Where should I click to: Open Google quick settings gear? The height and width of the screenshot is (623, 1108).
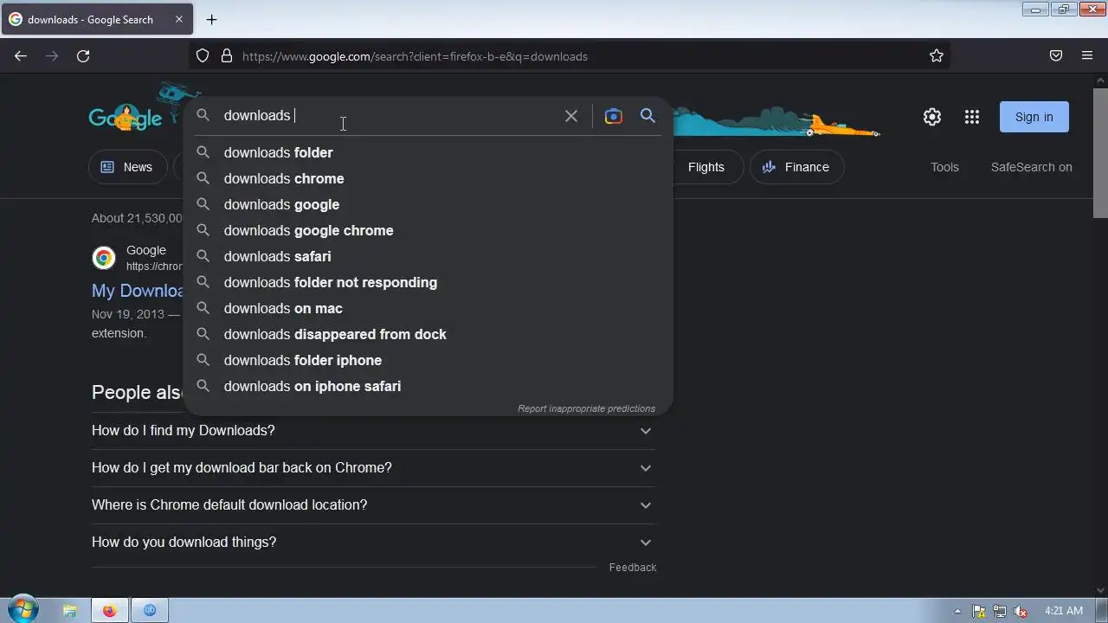pos(932,117)
